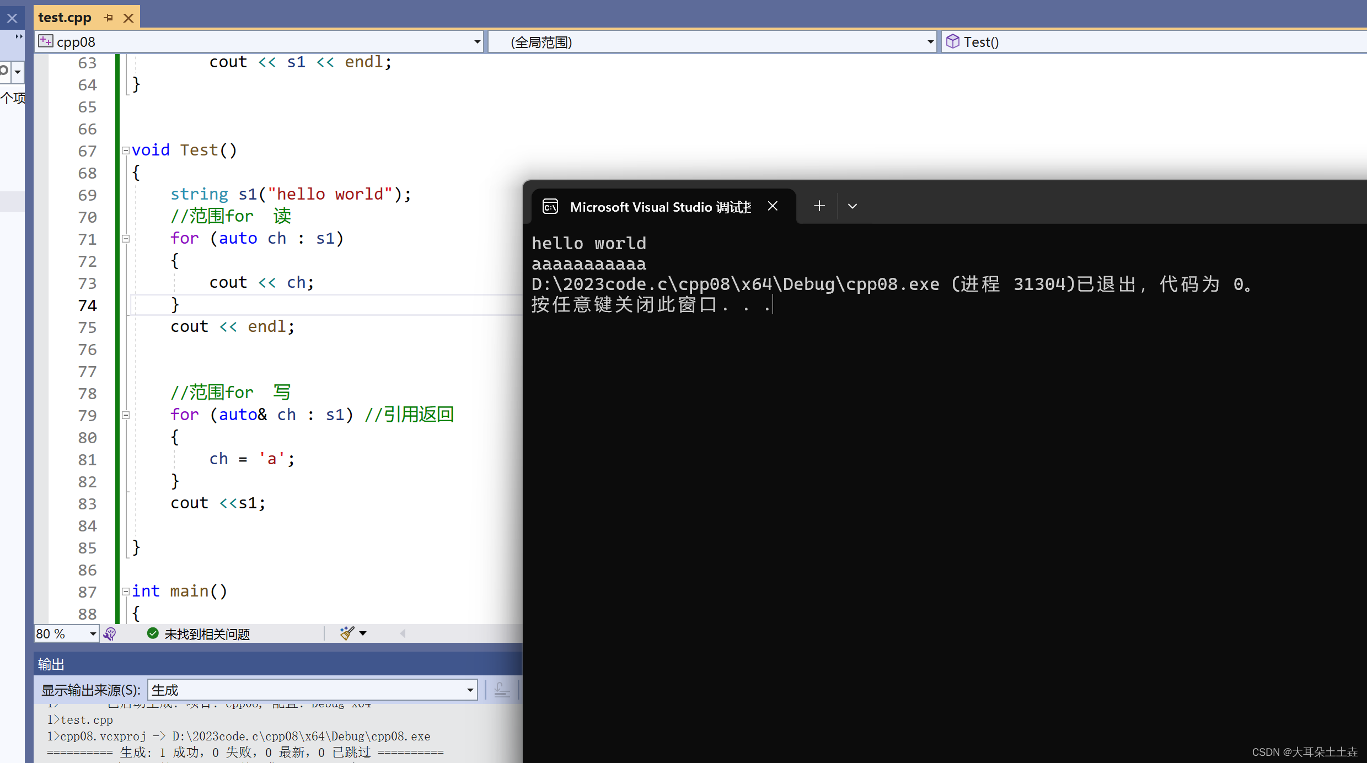This screenshot has height=763, width=1367.
Task: Click the 显示输出来源(S): label
Action: point(91,690)
